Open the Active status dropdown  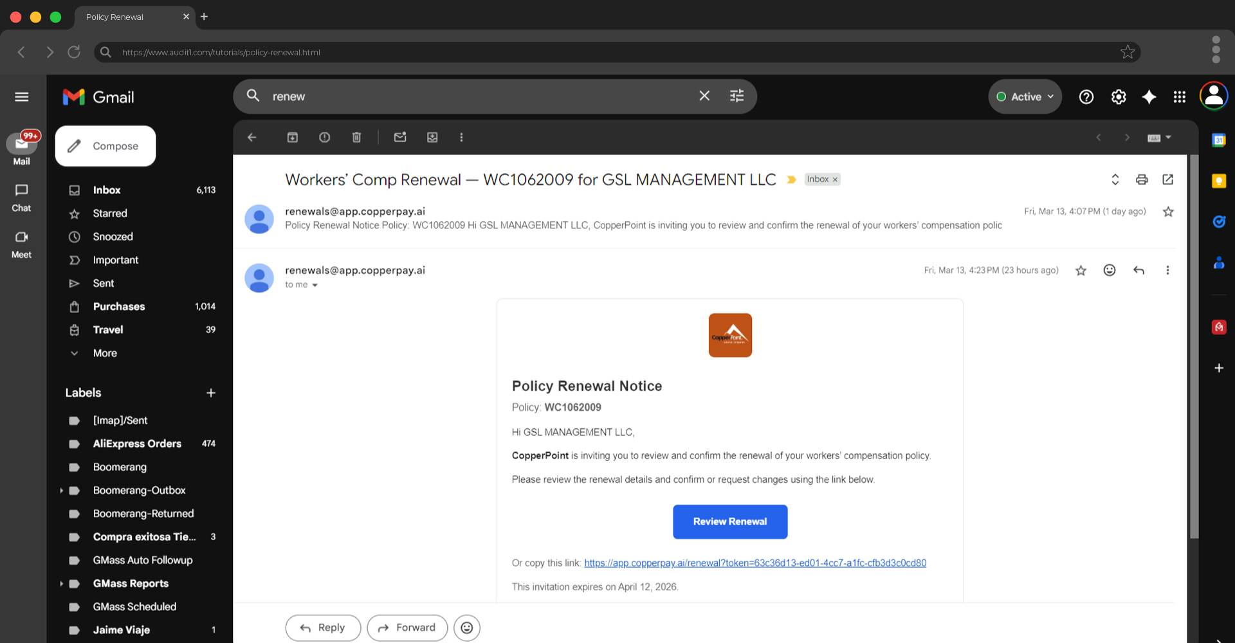click(1024, 96)
